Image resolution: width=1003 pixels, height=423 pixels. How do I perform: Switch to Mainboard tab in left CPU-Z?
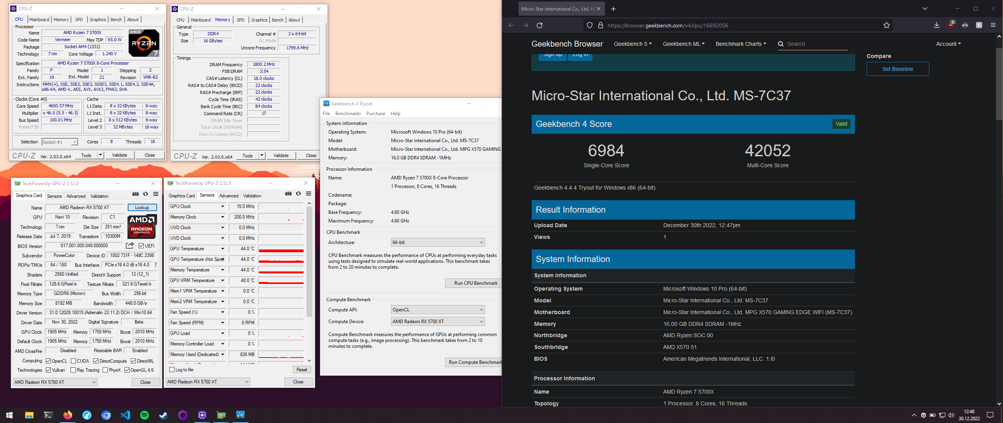coord(39,20)
